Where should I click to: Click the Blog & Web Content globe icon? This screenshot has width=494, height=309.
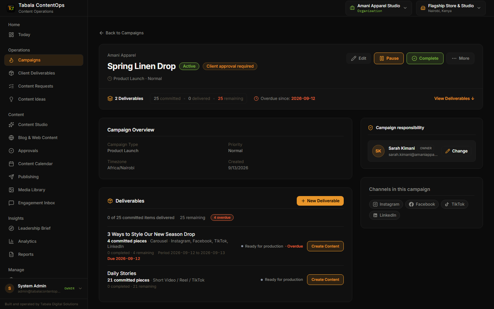11,138
